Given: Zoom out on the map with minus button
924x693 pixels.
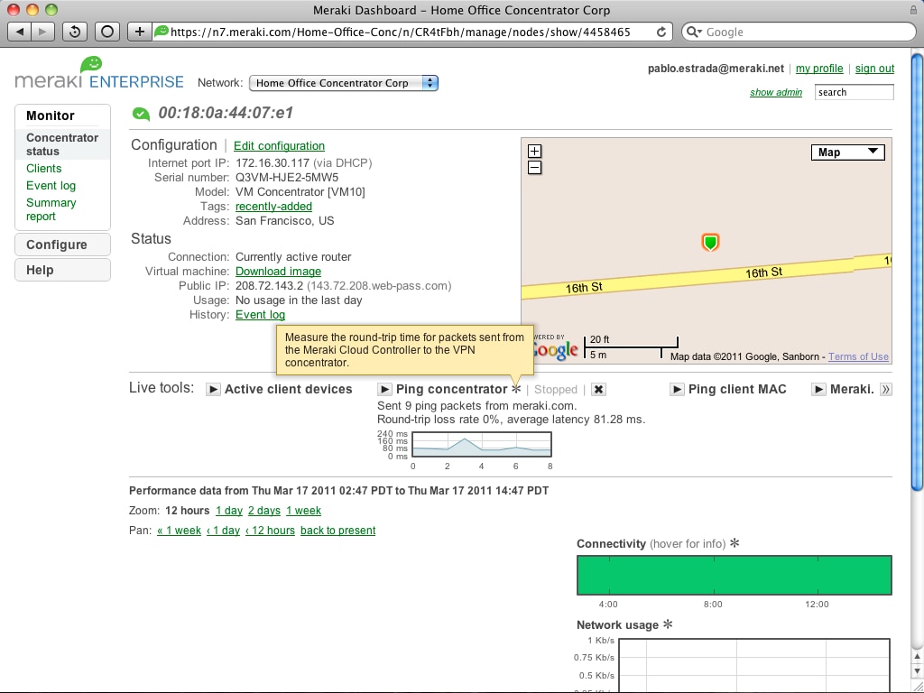Looking at the screenshot, I should (534, 168).
